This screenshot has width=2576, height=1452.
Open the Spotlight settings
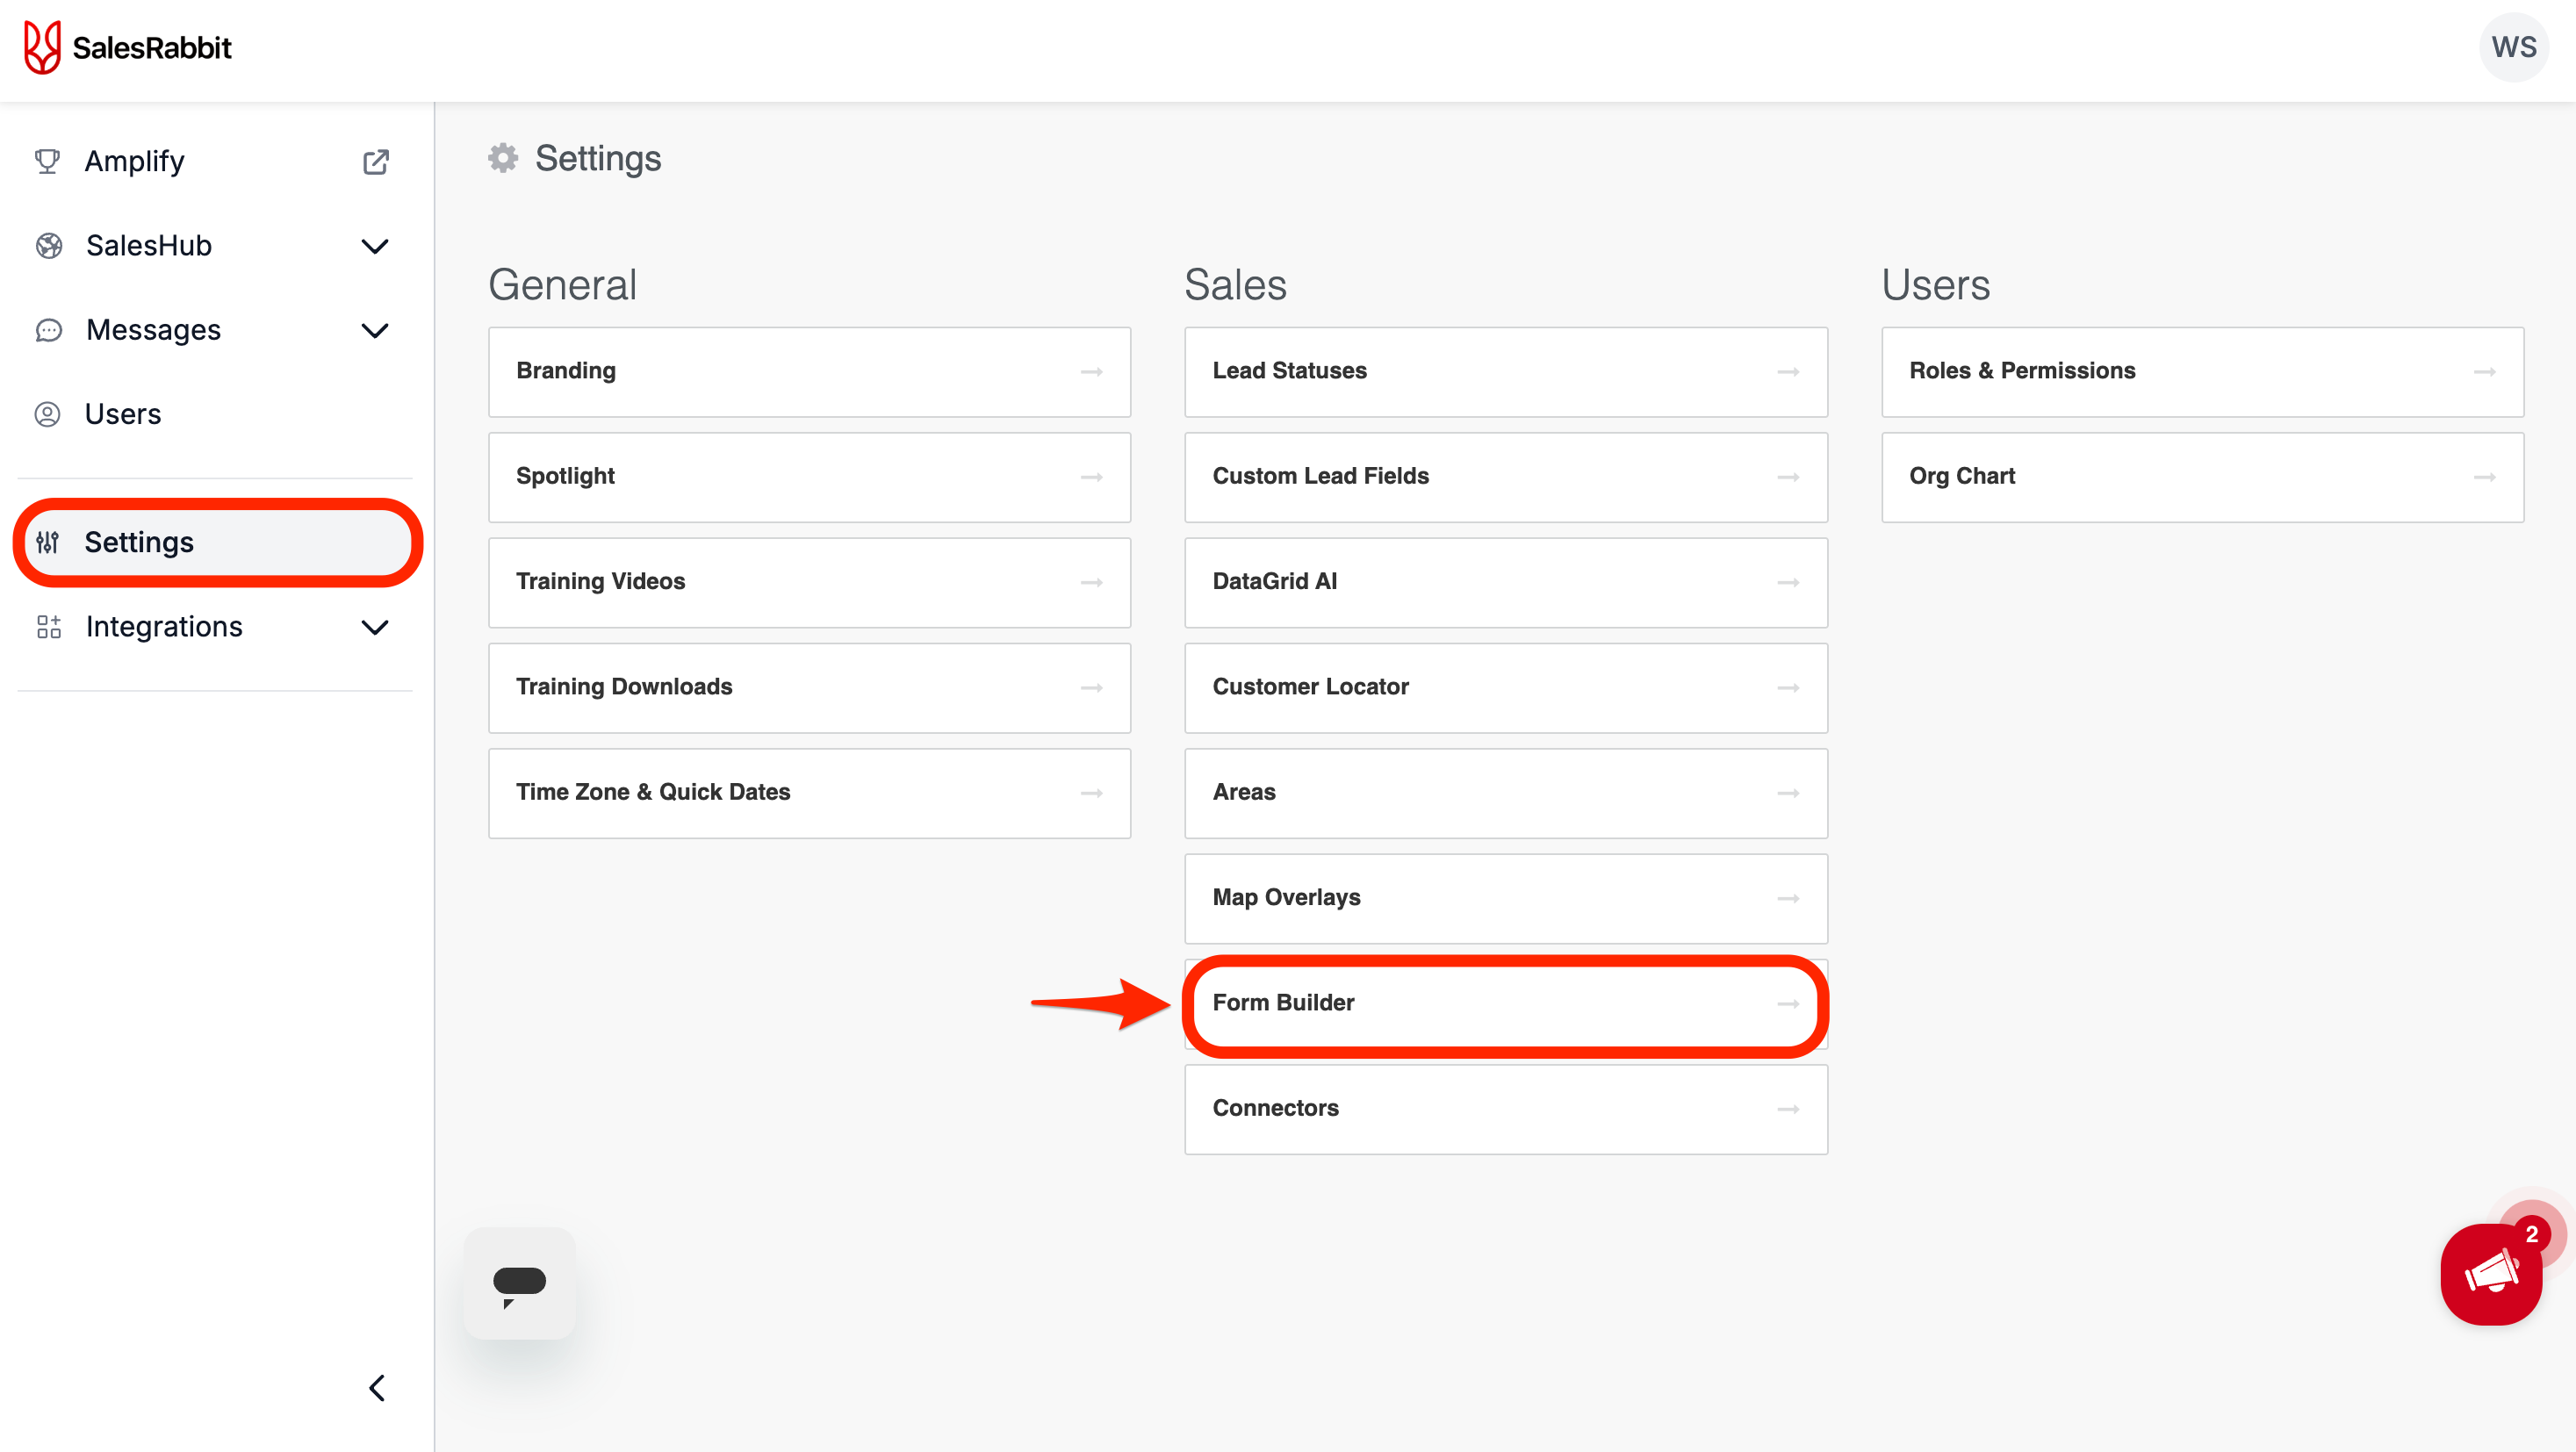(x=809, y=477)
